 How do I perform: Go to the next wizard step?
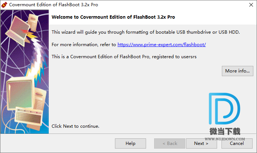click(x=201, y=143)
